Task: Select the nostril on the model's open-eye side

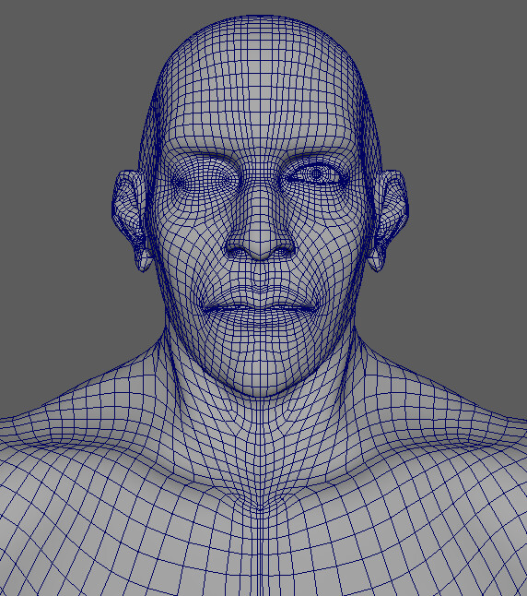Action: [x=284, y=251]
